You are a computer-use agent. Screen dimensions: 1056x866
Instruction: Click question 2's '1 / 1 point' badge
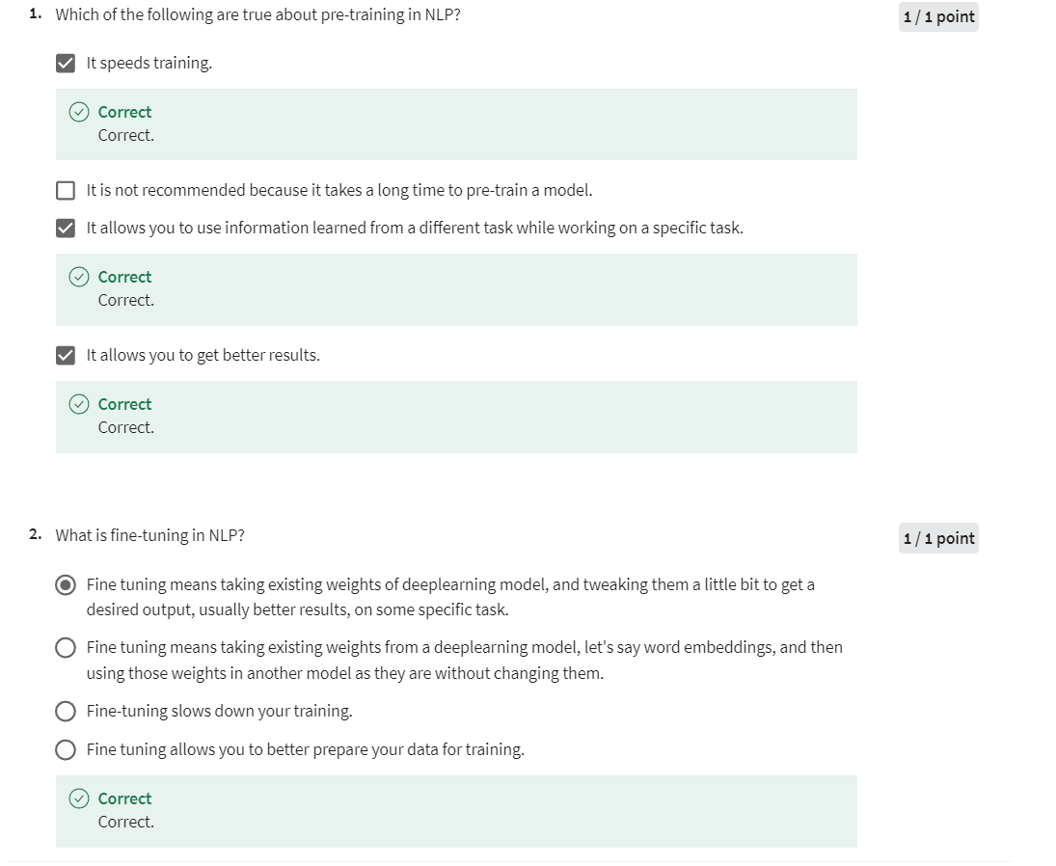click(x=938, y=539)
